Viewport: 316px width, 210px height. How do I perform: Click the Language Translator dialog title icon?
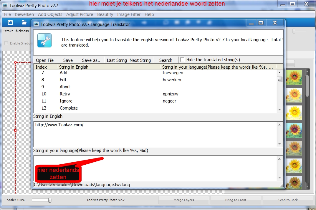36,24
